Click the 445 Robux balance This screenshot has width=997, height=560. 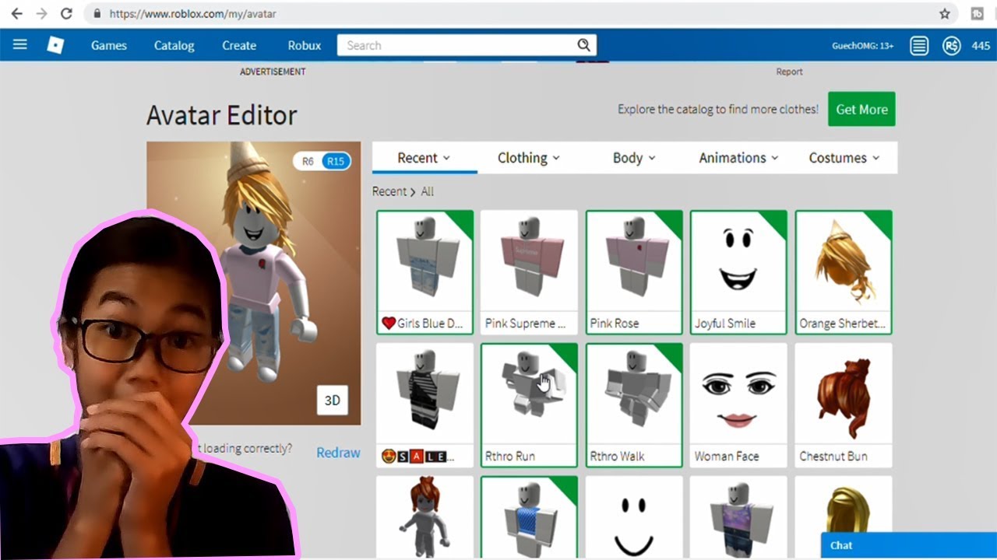981,46
